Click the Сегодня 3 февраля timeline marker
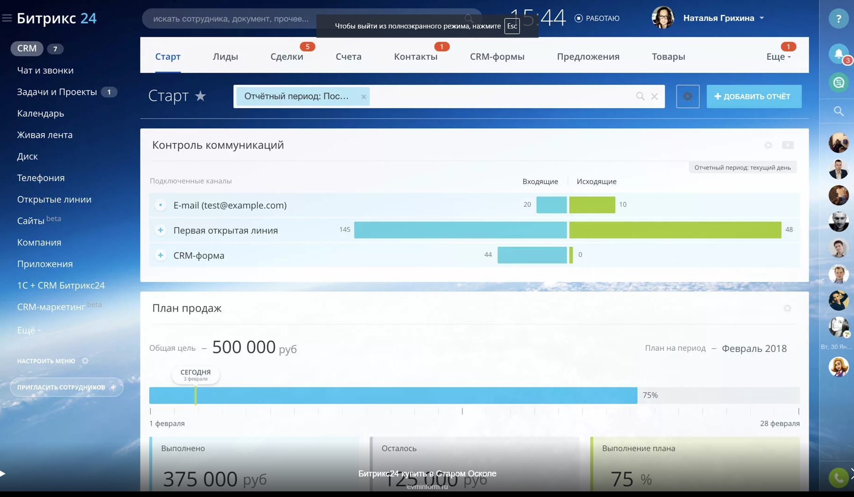This screenshot has height=497, width=854. (x=195, y=374)
